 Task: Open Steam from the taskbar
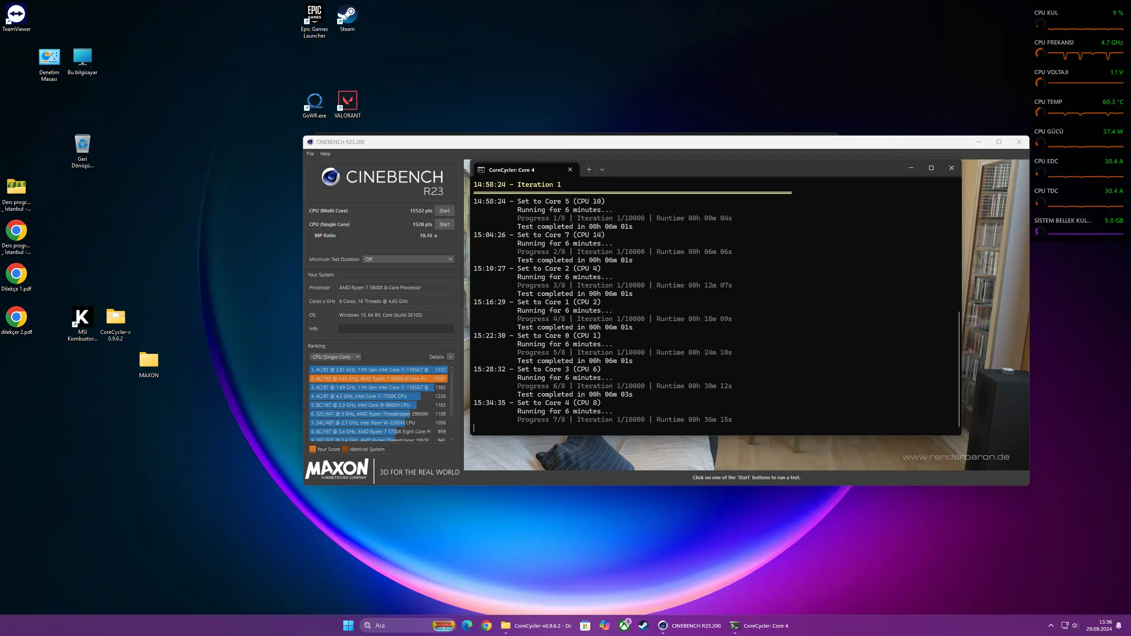pos(644,625)
